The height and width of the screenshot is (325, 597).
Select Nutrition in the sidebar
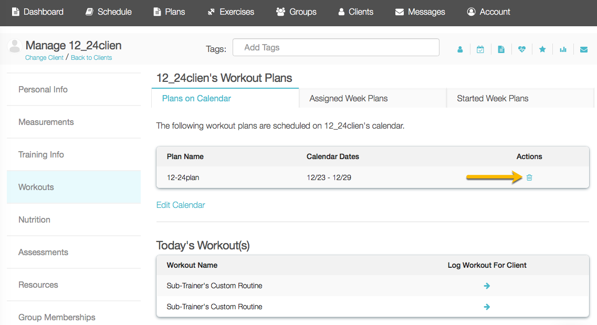(74, 219)
